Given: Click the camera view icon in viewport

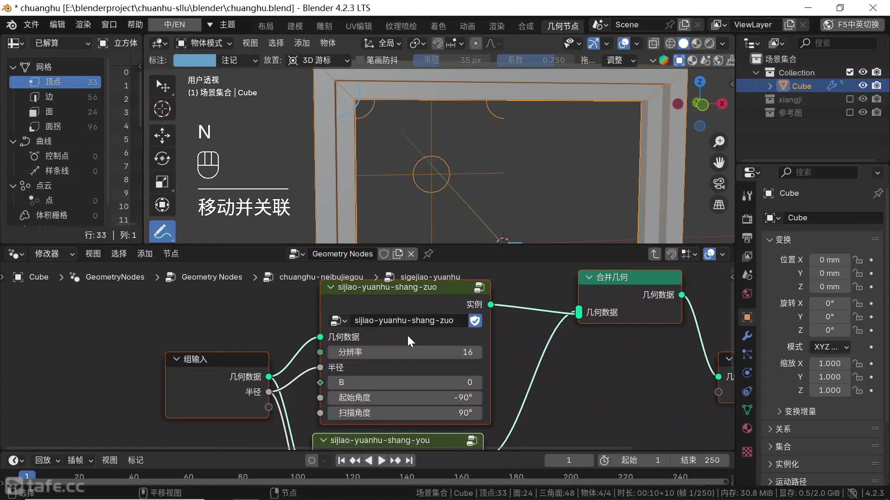Looking at the screenshot, I should (x=719, y=184).
